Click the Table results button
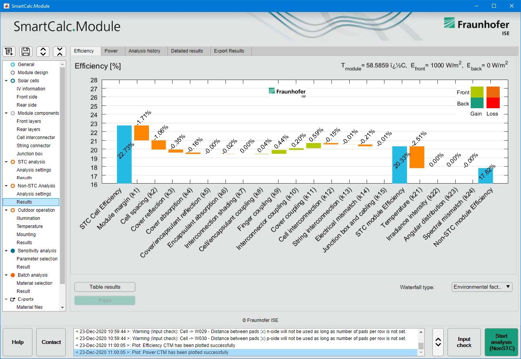Screen dimensions: 521x359 coord(105,287)
